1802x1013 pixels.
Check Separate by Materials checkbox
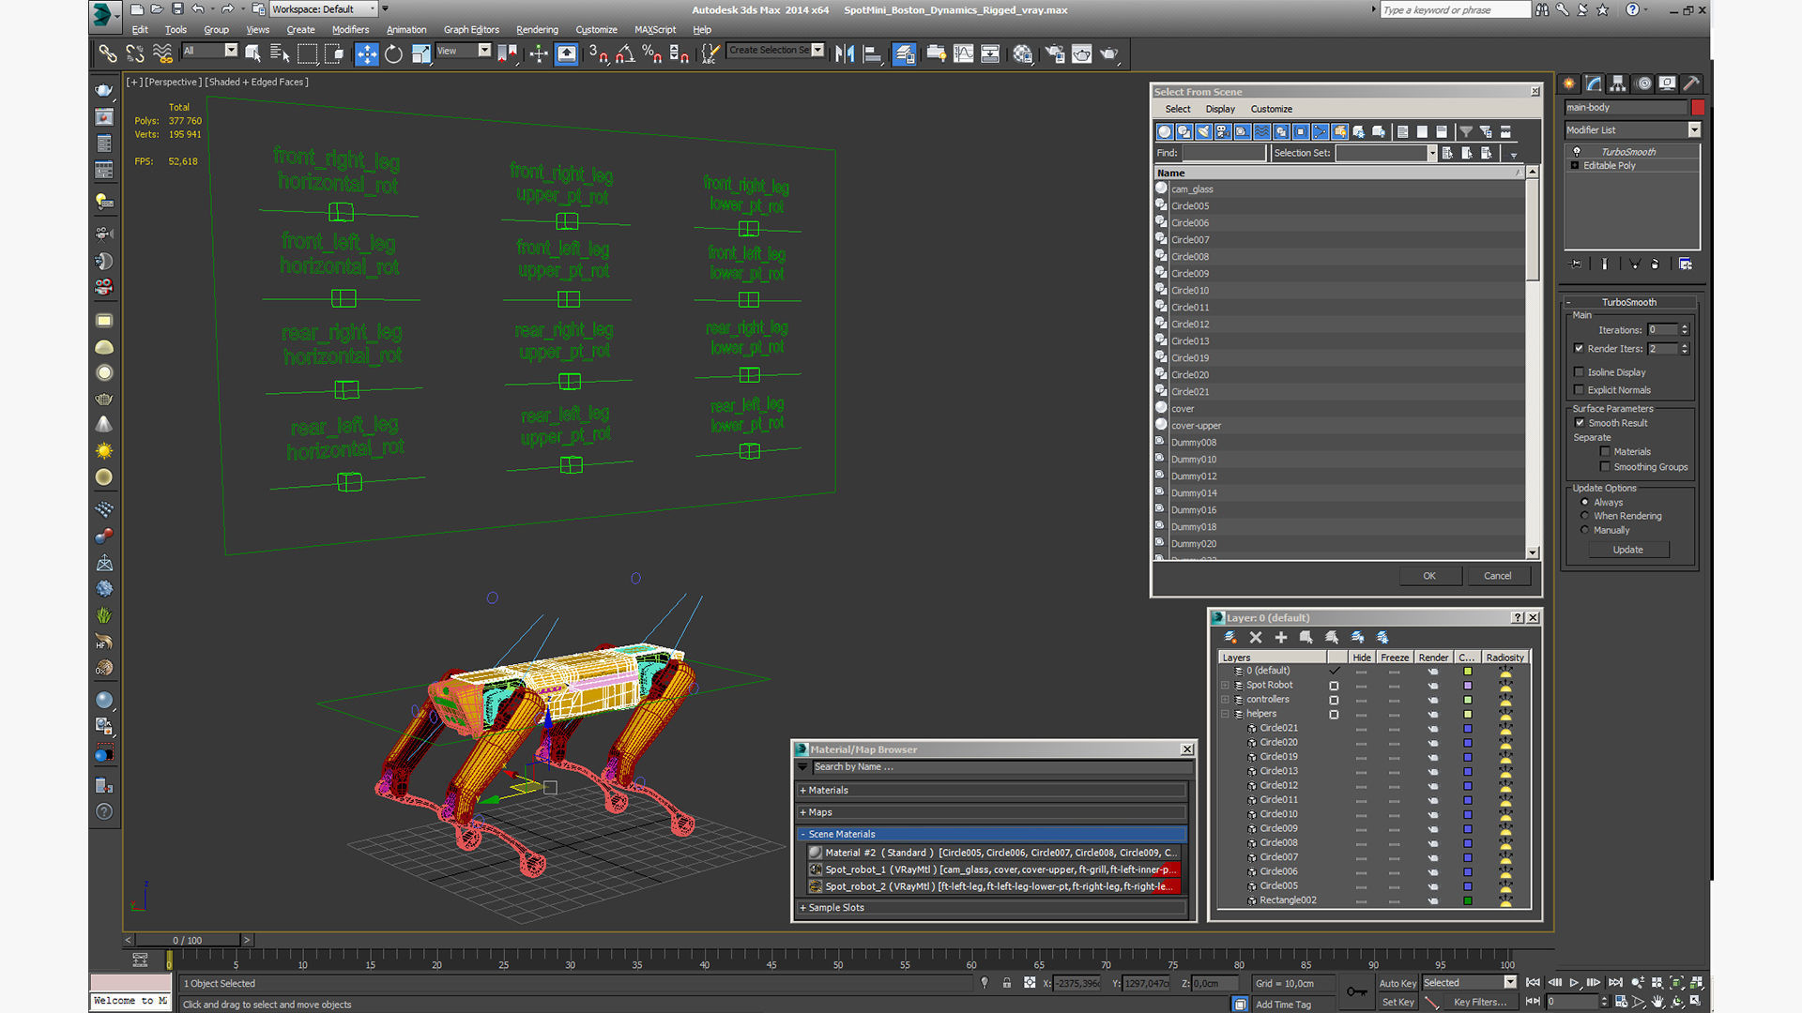click(x=1605, y=452)
